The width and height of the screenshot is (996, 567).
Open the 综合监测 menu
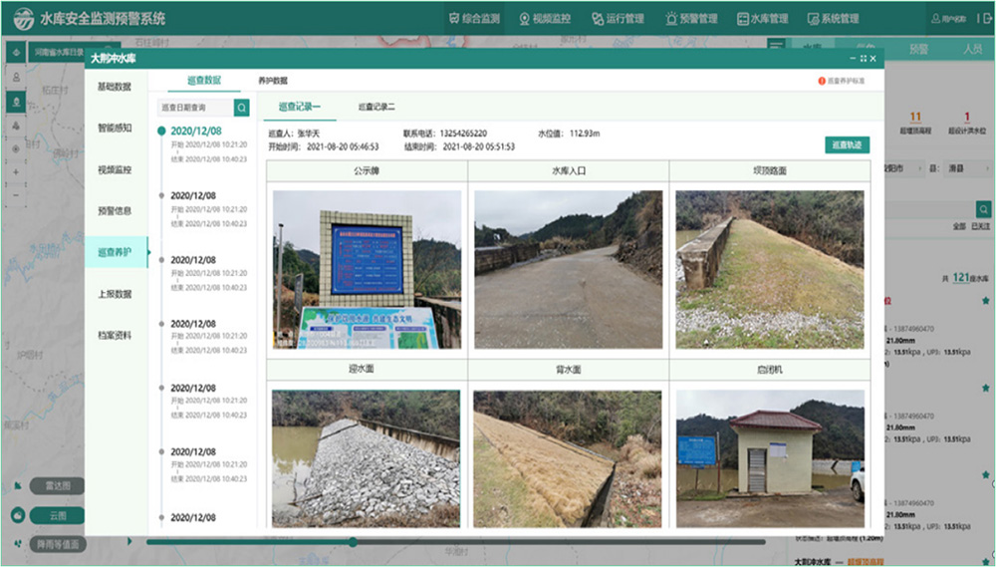[x=474, y=18]
